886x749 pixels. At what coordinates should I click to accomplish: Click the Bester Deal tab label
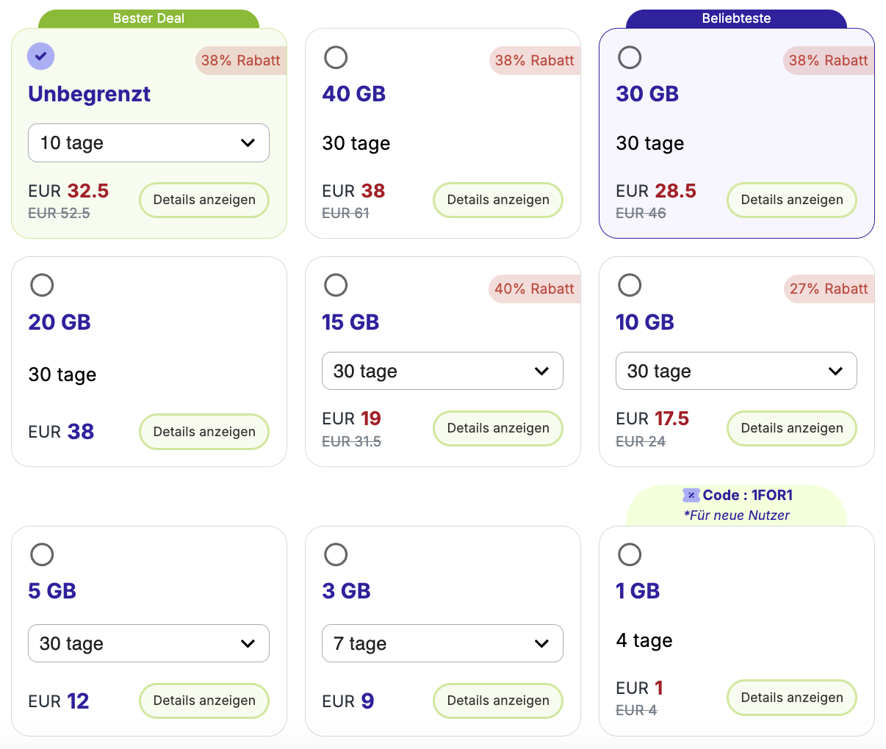pyautogui.click(x=148, y=18)
